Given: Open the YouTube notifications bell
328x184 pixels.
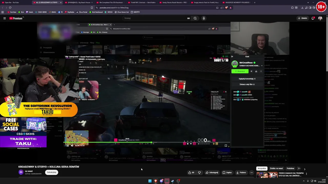Looking at the screenshot, I should click(313, 18).
